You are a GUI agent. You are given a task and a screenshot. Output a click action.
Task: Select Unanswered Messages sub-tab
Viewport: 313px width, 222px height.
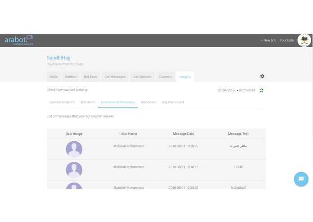click(x=118, y=102)
